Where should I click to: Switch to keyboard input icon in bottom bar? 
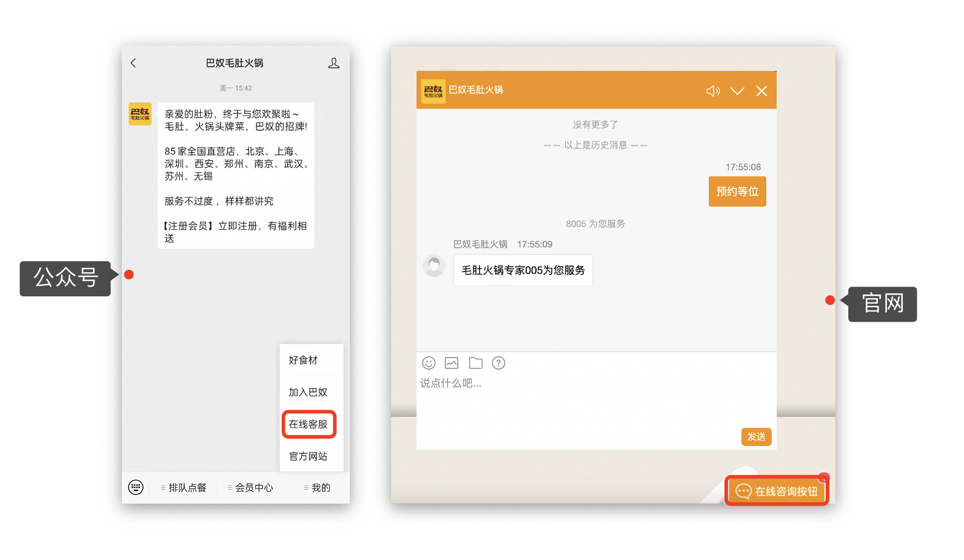click(136, 487)
